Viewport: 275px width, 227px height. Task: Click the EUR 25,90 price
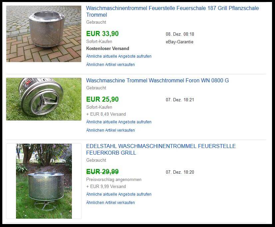click(x=103, y=99)
